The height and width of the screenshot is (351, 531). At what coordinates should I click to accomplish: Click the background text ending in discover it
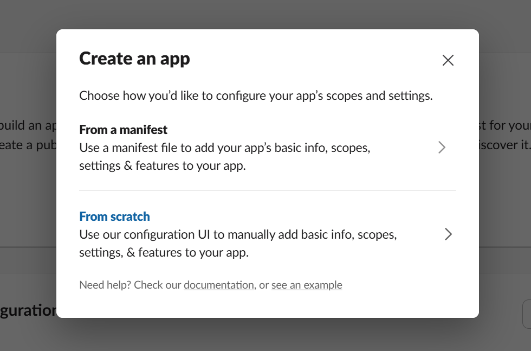tap(504, 146)
